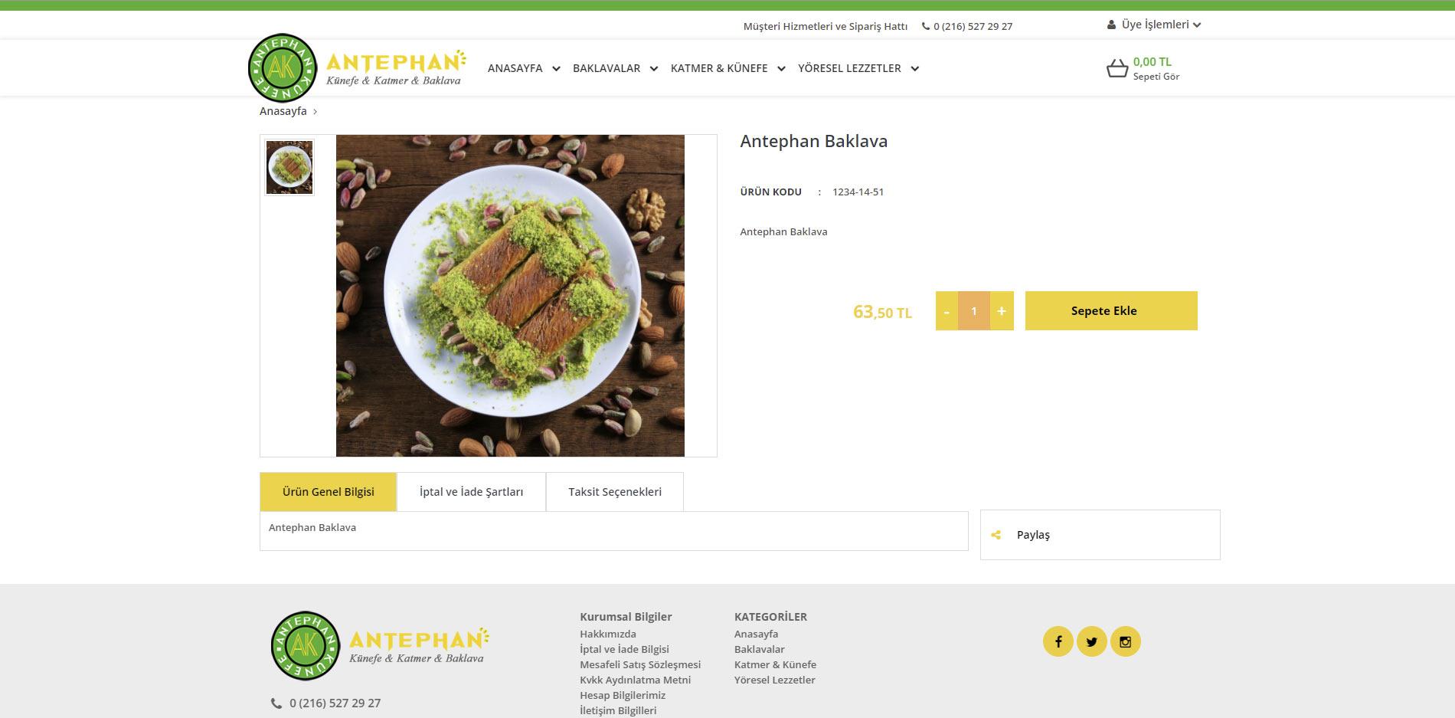The height and width of the screenshot is (718, 1455).
Task: Expand the BAKLAVALAR menu chevron
Action: point(654,69)
